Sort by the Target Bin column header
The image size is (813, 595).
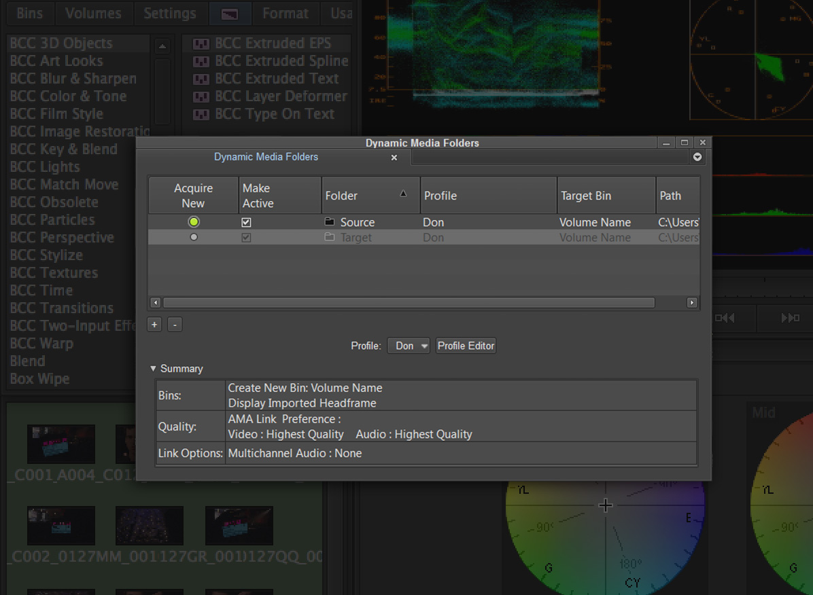(x=606, y=196)
